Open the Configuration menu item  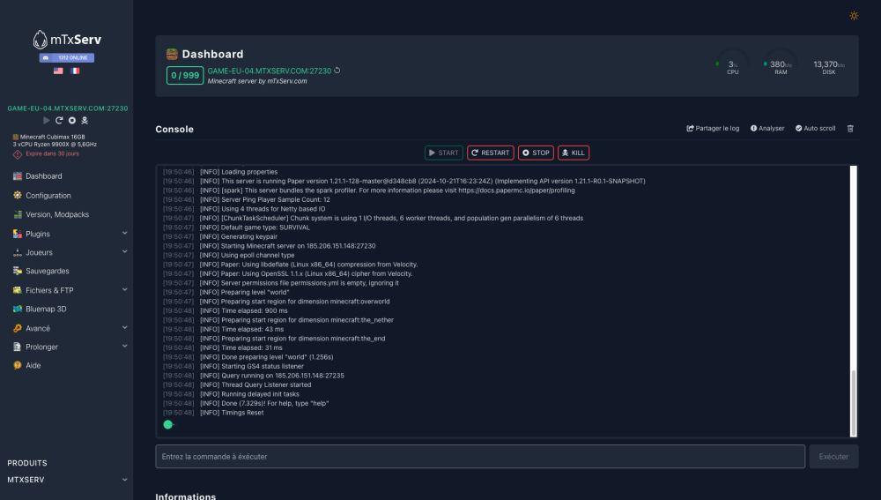tap(48, 196)
